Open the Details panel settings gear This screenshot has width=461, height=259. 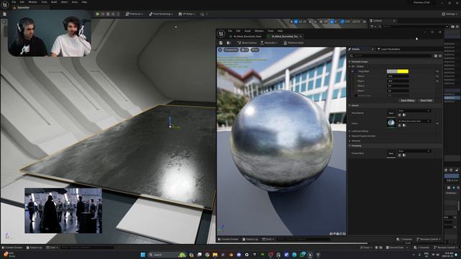[x=440, y=55]
